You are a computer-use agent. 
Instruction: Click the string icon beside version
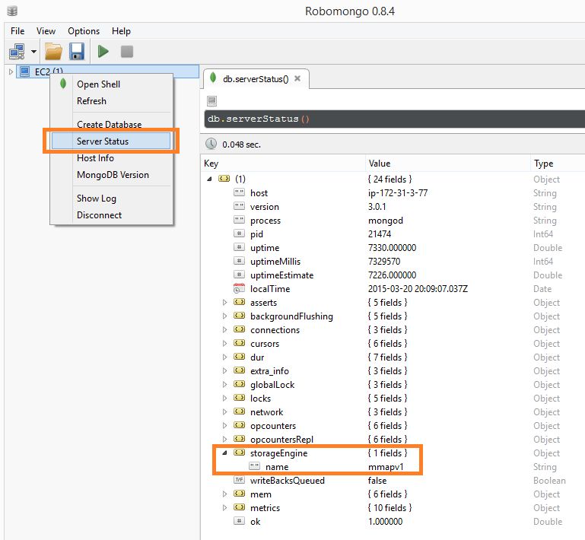239,206
